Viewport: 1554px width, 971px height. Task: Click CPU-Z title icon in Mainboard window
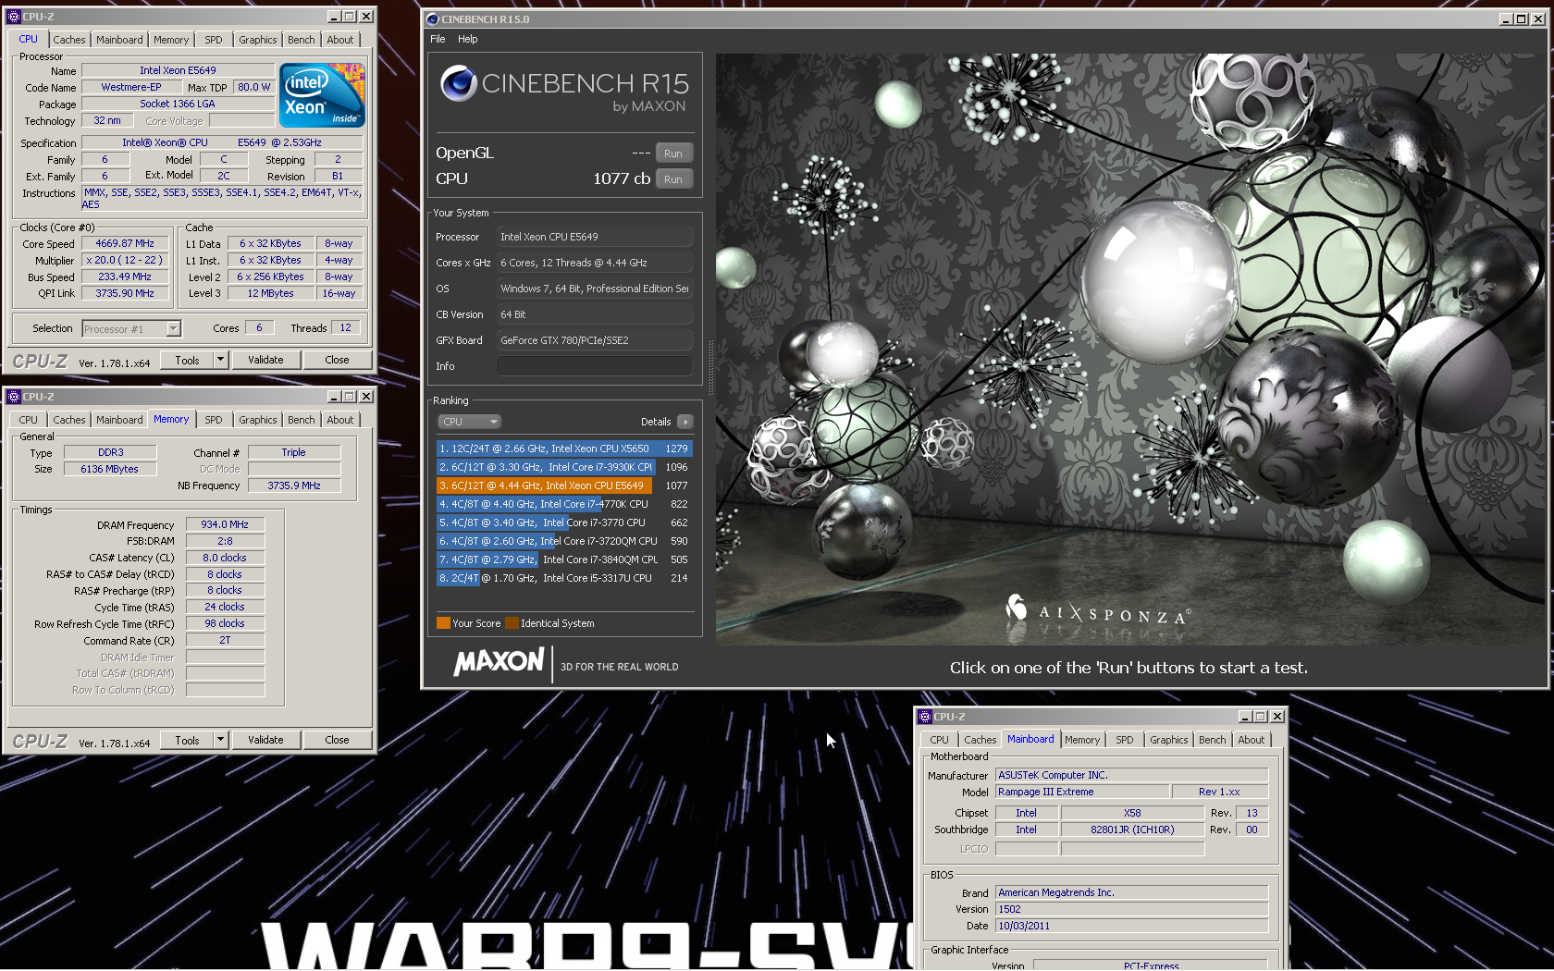924,717
